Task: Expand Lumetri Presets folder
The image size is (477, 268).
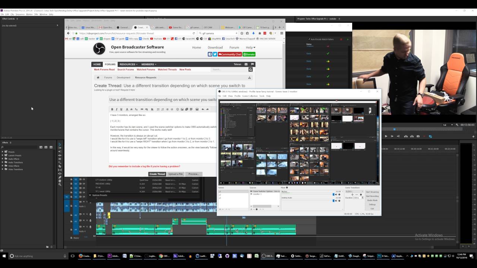Action: 2,155
